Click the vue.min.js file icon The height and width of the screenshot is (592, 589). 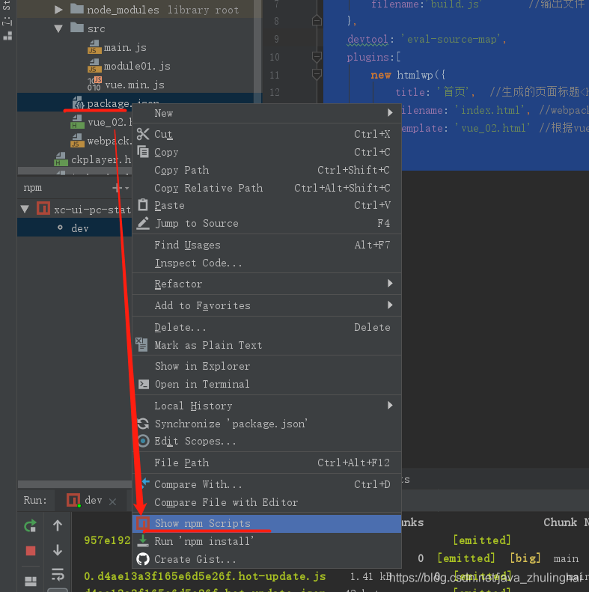click(94, 84)
